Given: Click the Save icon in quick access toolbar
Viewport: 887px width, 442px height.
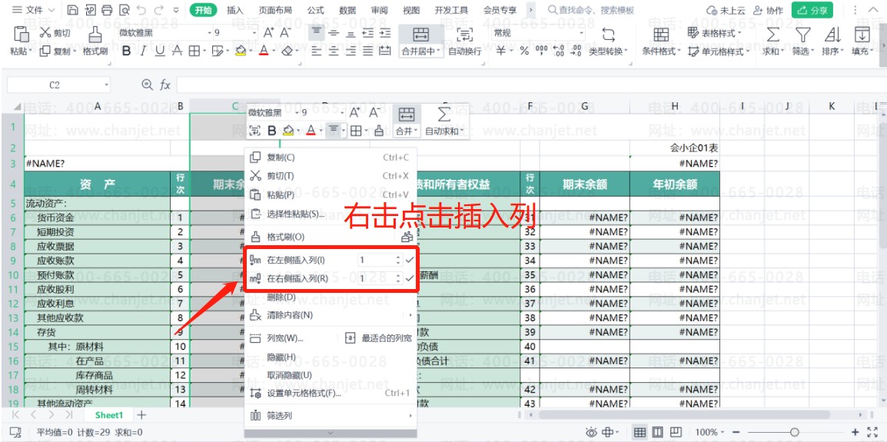Looking at the screenshot, I should (72, 10).
